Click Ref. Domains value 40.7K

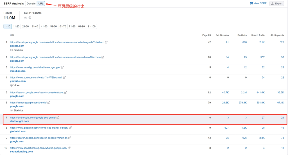(x=225, y=92)
